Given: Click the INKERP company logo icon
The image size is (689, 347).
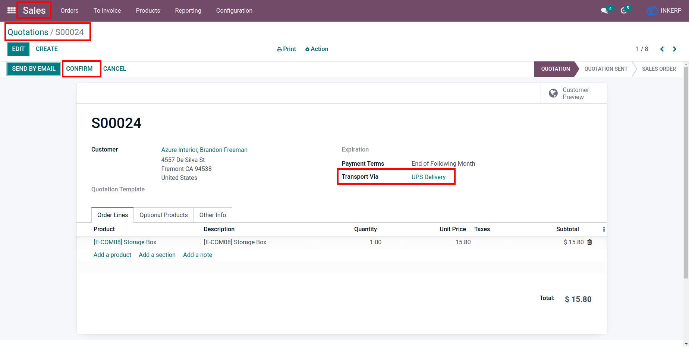Looking at the screenshot, I should click(652, 10).
